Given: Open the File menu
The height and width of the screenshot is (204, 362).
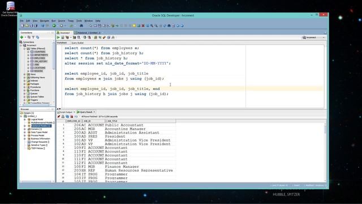Looking at the screenshot, I should coord(21,21).
